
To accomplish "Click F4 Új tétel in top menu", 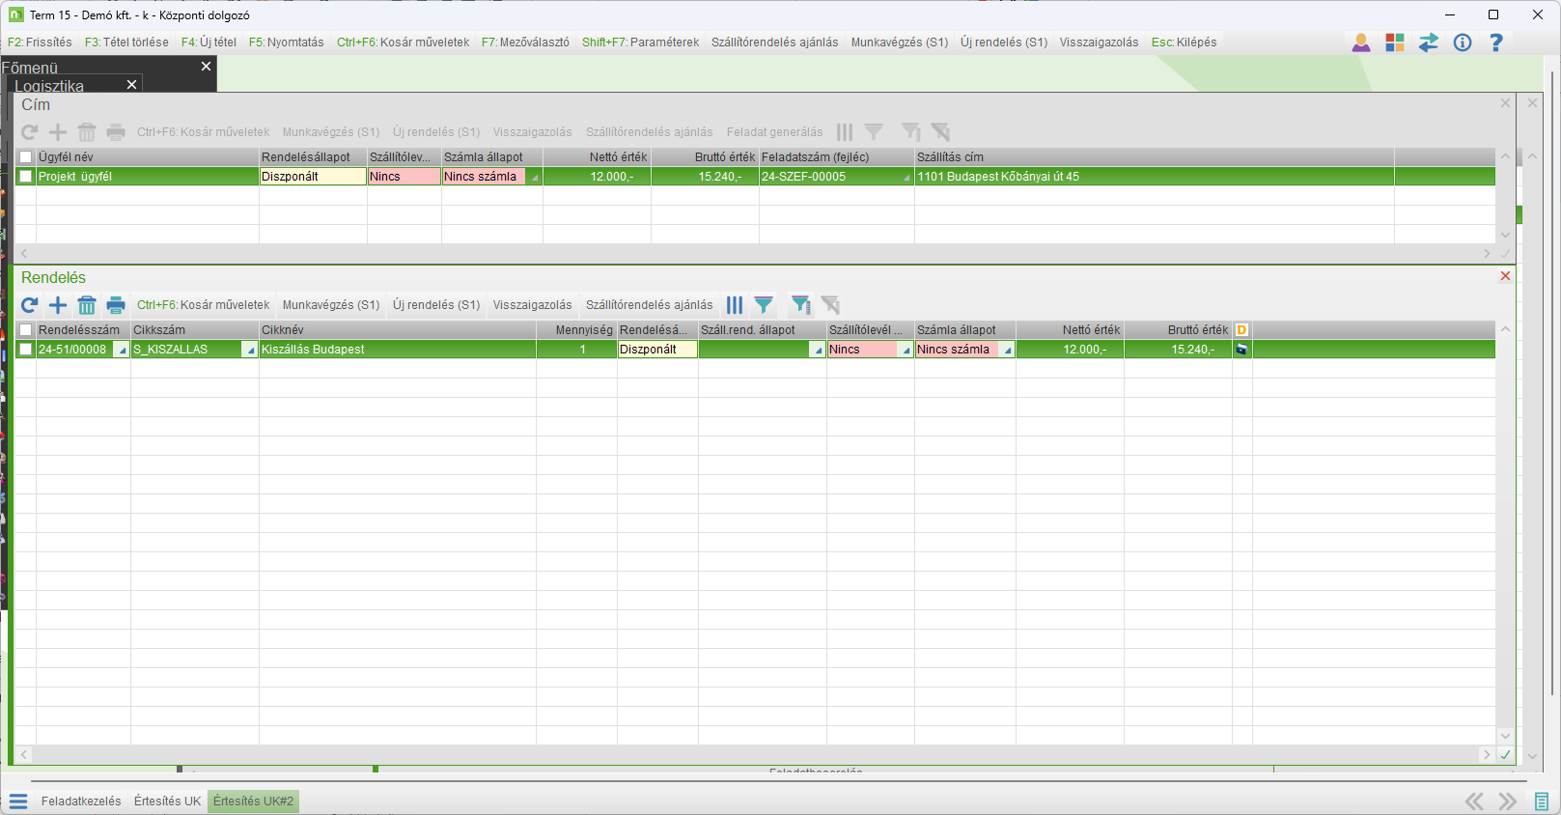I will pos(209,42).
